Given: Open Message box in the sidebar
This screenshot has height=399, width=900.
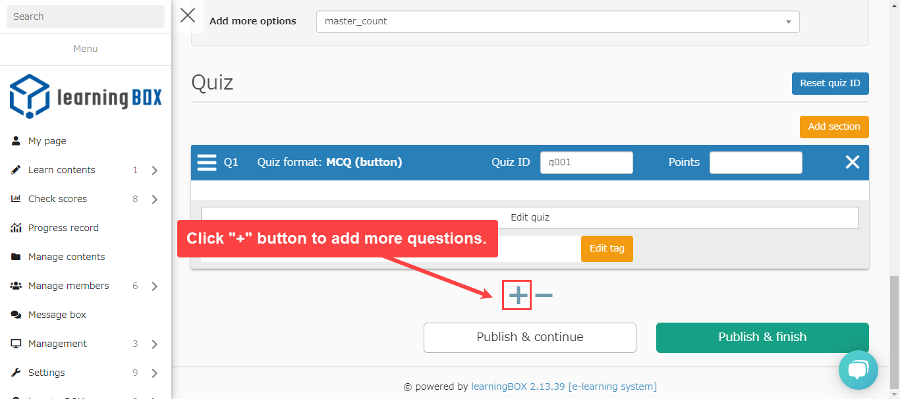Looking at the screenshot, I should pyautogui.click(x=57, y=315).
